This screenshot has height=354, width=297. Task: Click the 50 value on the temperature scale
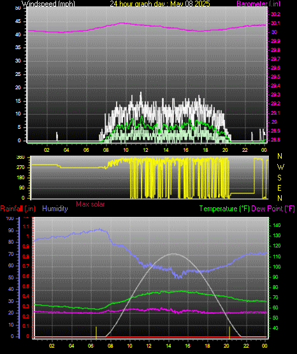pos(275,318)
